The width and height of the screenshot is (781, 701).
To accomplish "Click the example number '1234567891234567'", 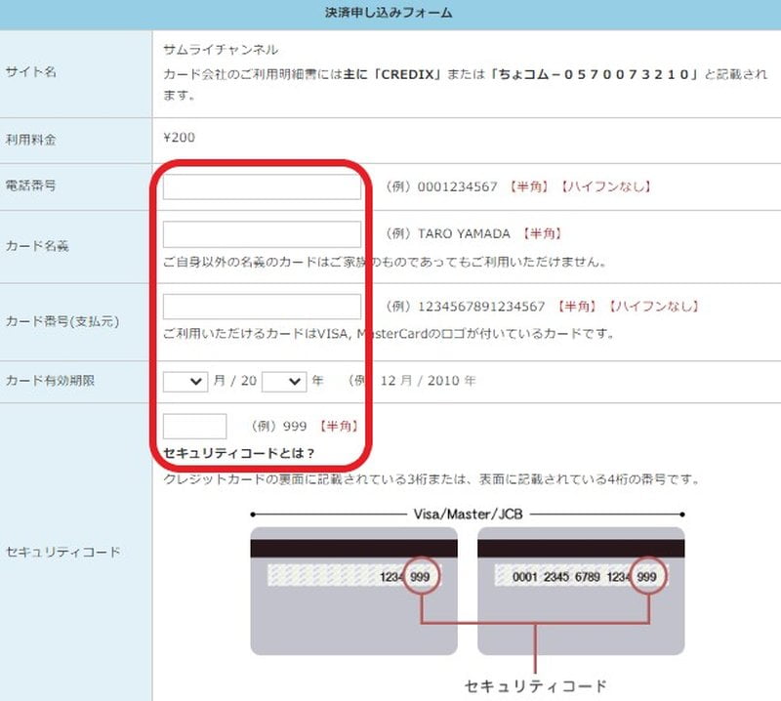I will pos(481,307).
